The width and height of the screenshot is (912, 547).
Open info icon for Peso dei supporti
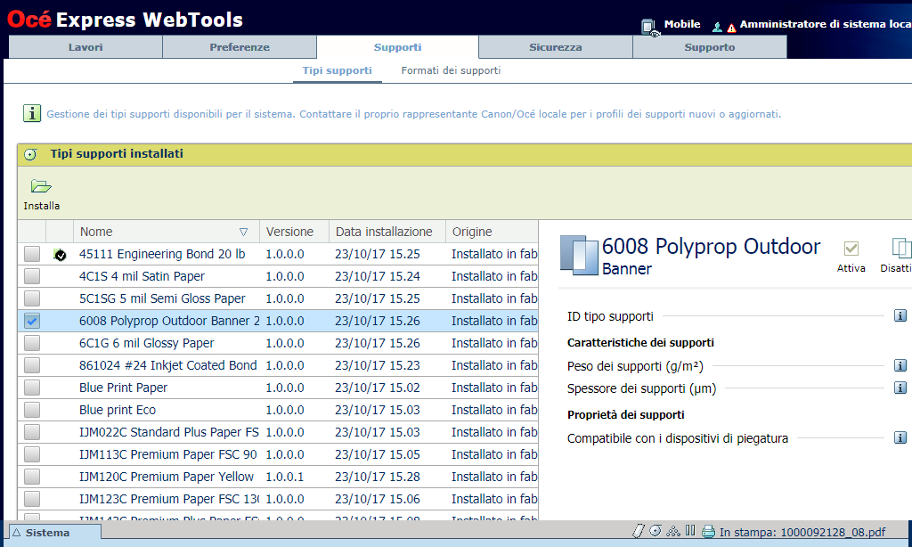pos(900,365)
